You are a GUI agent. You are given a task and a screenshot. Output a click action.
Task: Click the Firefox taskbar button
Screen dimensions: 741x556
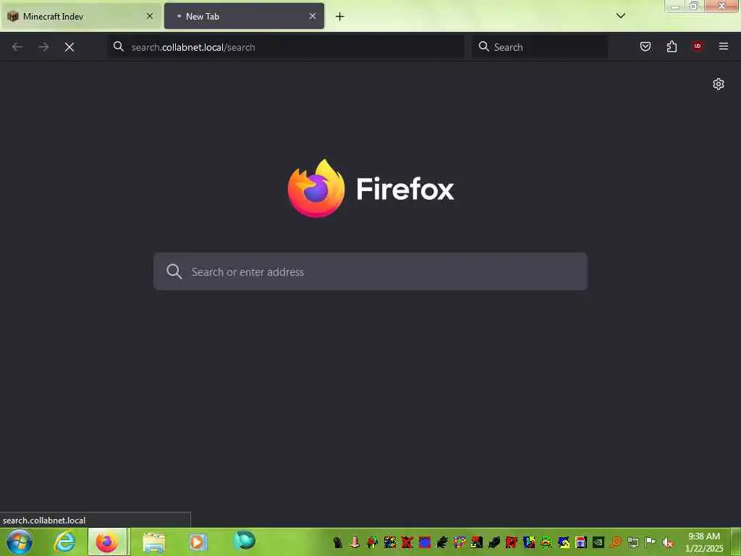(x=107, y=542)
